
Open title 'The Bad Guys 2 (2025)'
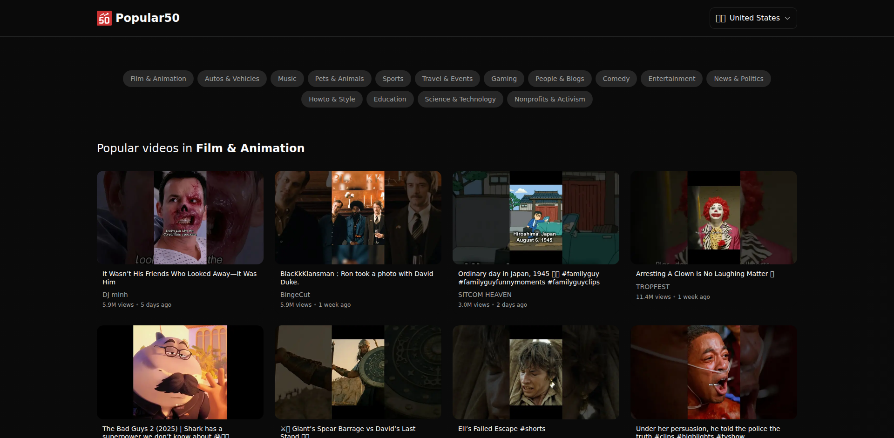tap(166, 431)
